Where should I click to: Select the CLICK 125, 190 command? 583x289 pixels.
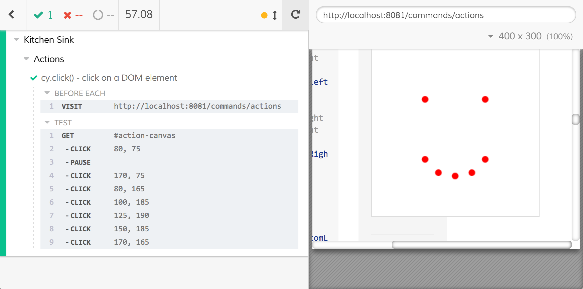click(169, 216)
